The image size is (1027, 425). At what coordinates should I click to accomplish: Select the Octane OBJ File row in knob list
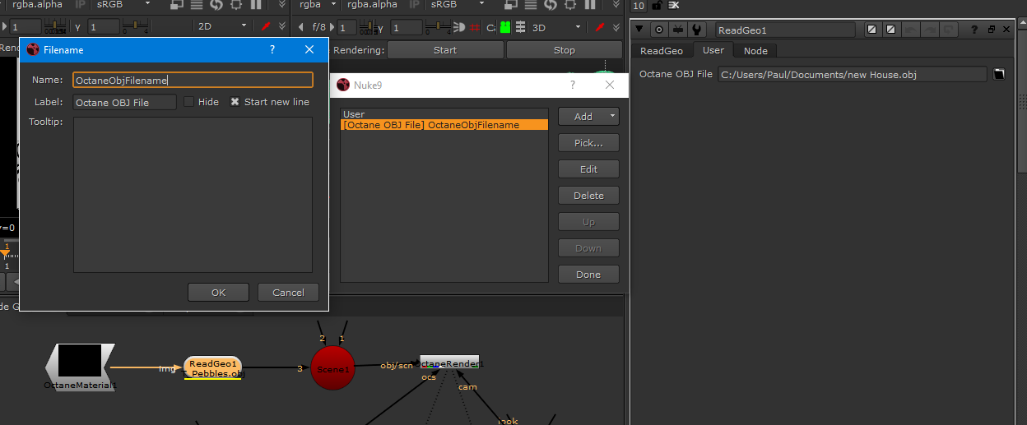pos(444,125)
